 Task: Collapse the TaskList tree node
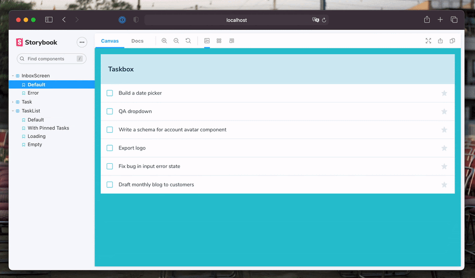(13, 111)
